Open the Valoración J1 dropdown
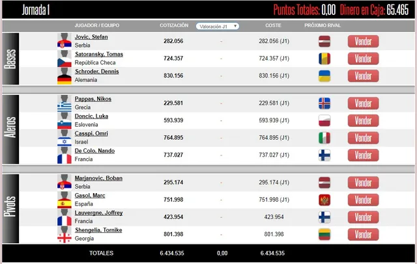 click(218, 26)
